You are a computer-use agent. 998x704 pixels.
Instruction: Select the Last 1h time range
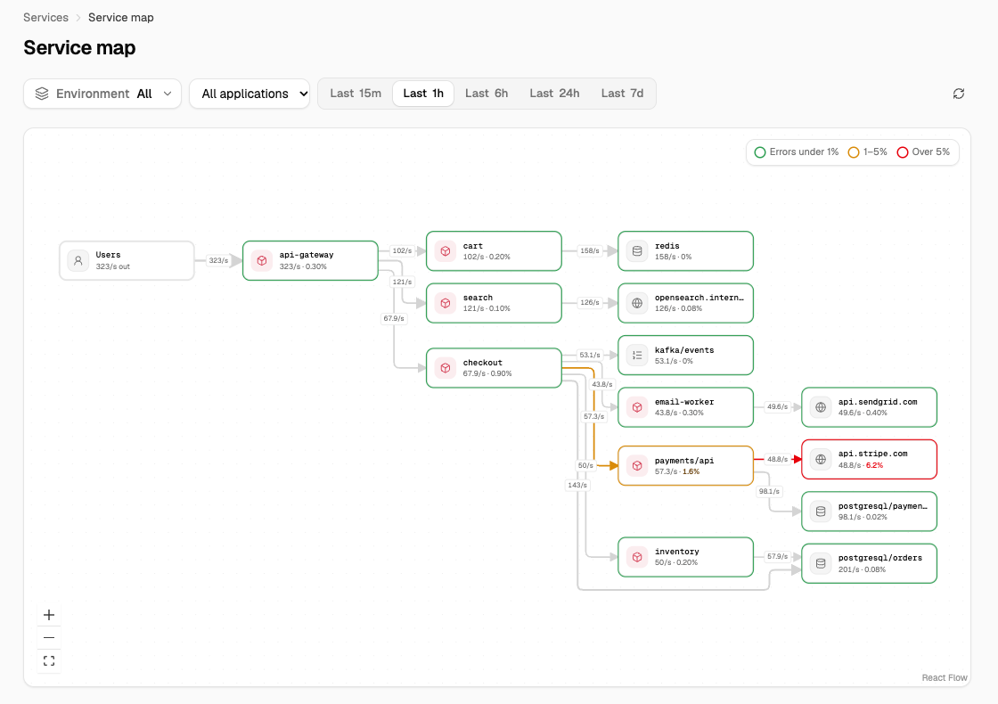pyautogui.click(x=423, y=94)
